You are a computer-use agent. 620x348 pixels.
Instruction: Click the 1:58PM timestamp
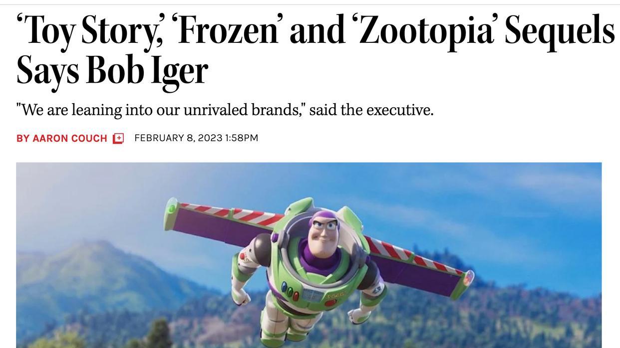pyautogui.click(x=242, y=138)
